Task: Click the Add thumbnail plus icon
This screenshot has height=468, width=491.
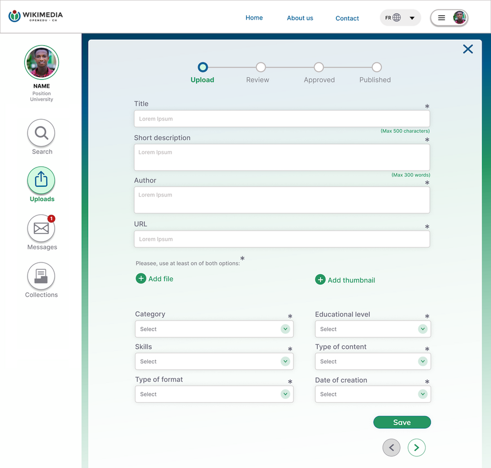Action: point(320,280)
